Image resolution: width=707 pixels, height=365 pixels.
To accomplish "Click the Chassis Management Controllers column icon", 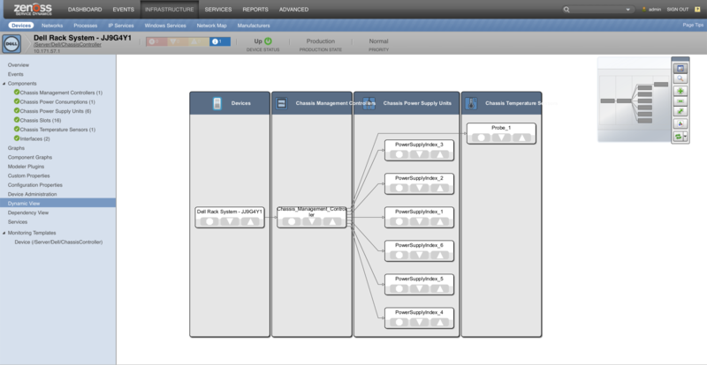I will coord(281,103).
